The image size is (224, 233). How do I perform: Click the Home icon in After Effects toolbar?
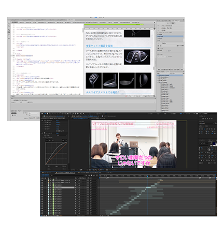coord(42,113)
